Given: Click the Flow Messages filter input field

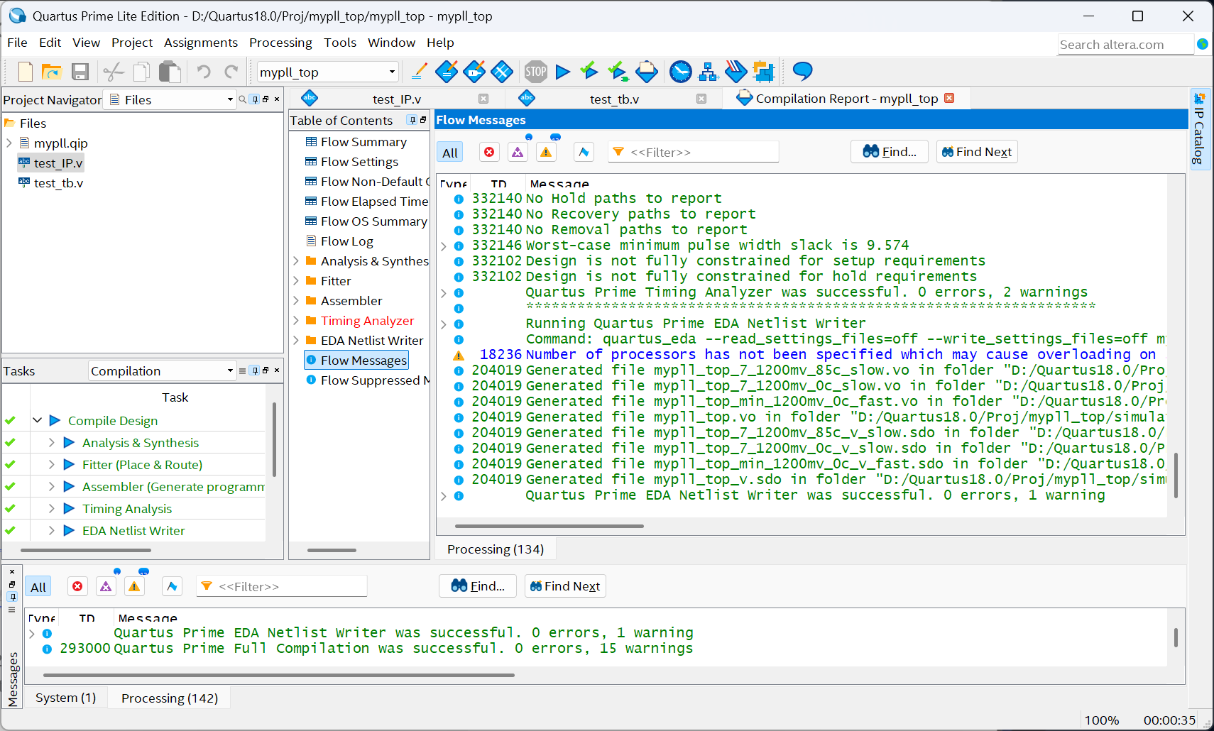Looking at the screenshot, I should pos(693,152).
